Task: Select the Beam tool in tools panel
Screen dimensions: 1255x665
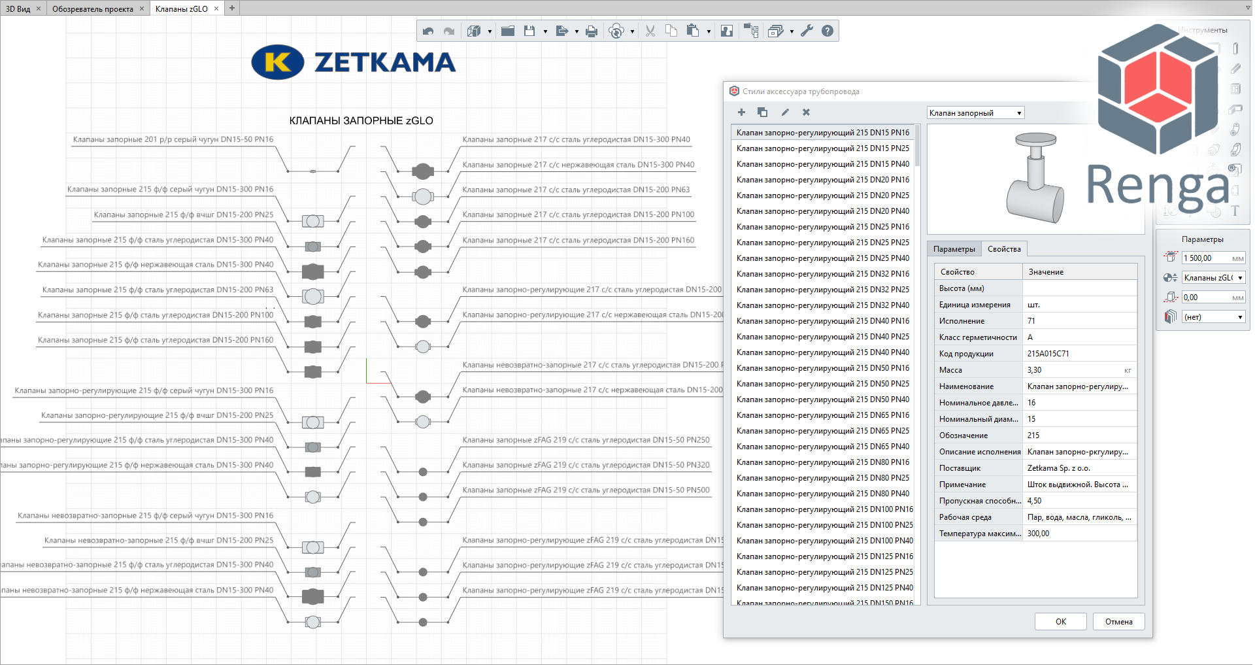Action: [1235, 69]
